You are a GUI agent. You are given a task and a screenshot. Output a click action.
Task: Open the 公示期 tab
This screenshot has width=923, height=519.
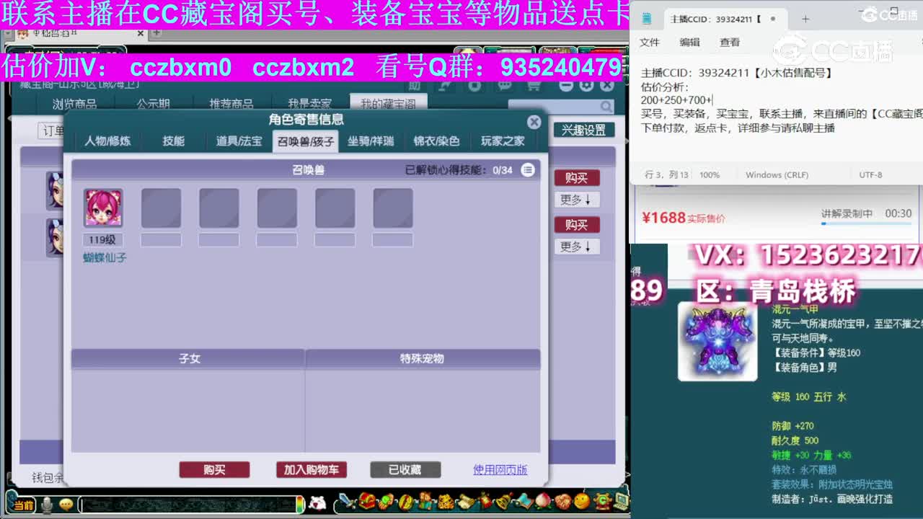point(153,105)
